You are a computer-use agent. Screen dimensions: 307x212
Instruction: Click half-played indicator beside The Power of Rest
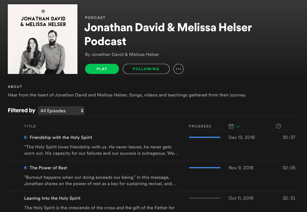click(26, 168)
